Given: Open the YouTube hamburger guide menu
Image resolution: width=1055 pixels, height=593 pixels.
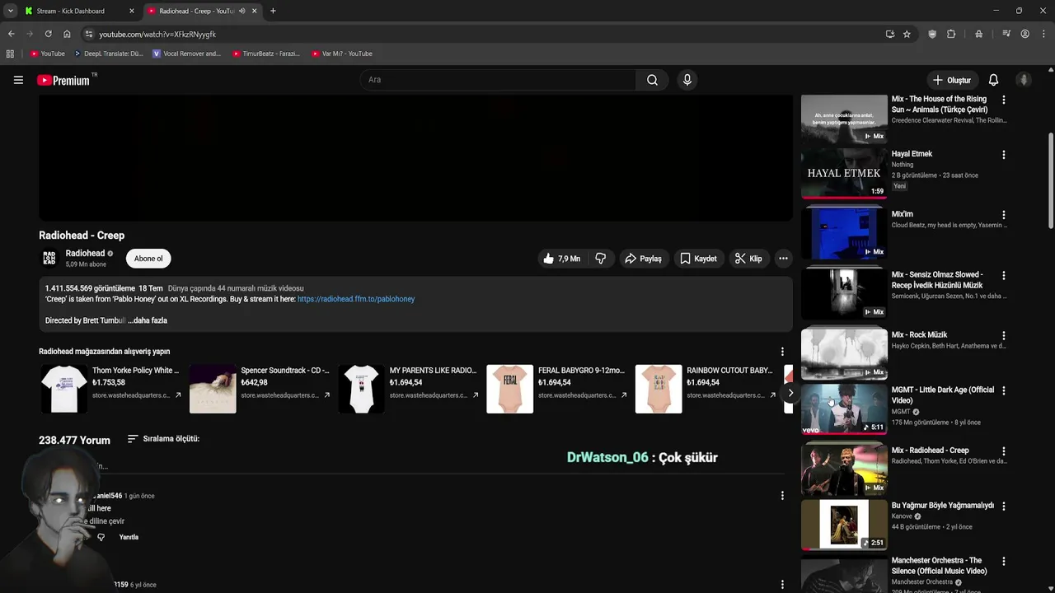Looking at the screenshot, I should (18, 80).
